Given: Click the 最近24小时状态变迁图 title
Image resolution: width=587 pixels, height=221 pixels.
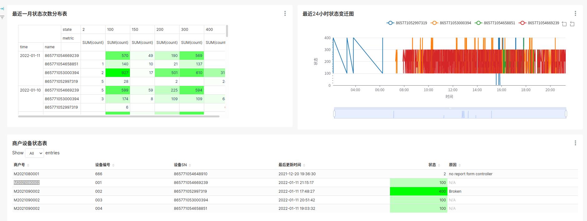Looking at the screenshot, I should (328, 14).
